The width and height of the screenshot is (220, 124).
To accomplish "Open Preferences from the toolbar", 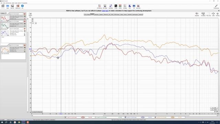I will coord(216,6).
